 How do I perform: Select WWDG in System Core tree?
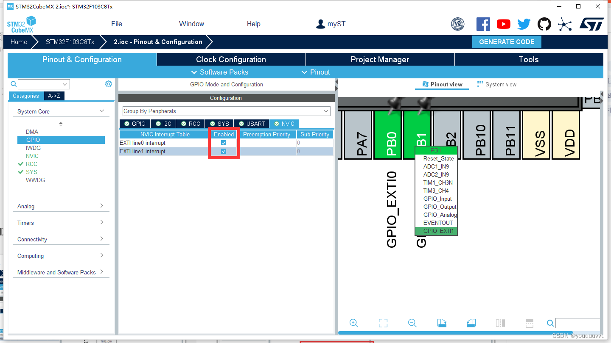(35, 180)
